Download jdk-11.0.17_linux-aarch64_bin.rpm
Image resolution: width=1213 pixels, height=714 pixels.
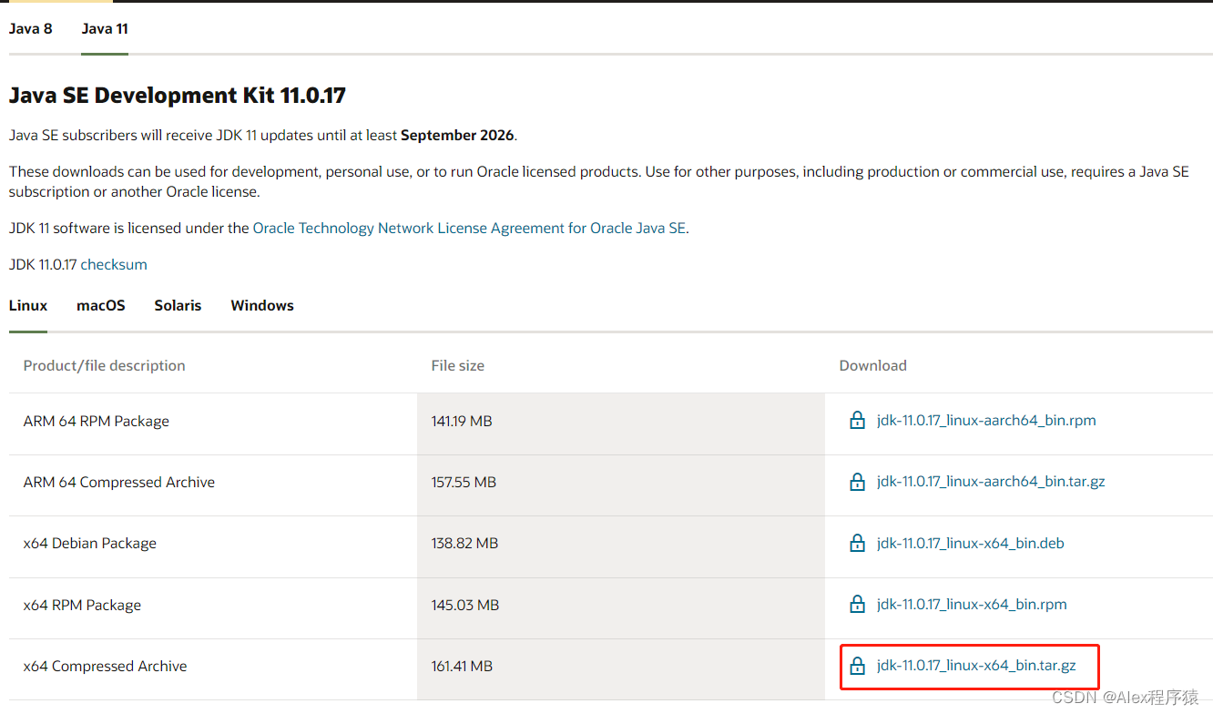(986, 421)
